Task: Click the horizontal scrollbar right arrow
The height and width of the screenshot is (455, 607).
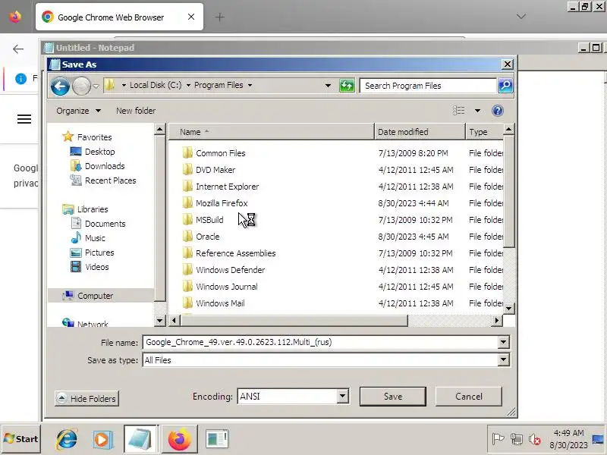Action: (497, 320)
